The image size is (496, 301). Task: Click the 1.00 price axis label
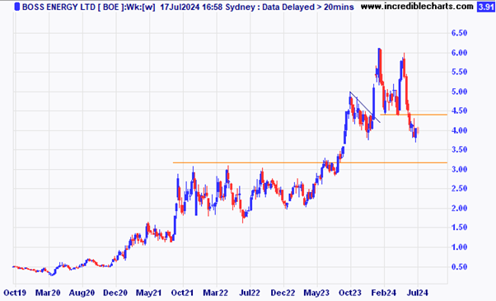click(x=459, y=247)
